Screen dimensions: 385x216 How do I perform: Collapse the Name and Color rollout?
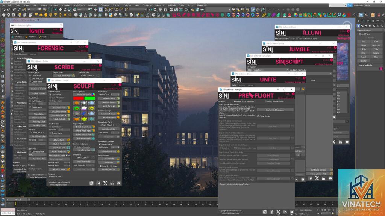pos(365,65)
